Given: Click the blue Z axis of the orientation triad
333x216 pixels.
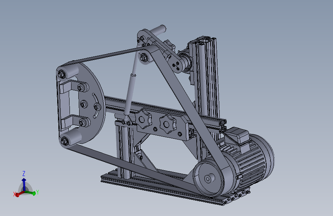Looking at the screenshot, I should (x=24, y=184).
